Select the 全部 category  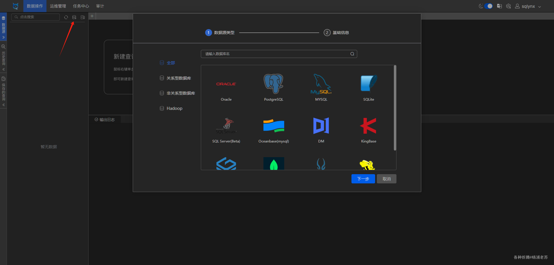pyautogui.click(x=167, y=63)
